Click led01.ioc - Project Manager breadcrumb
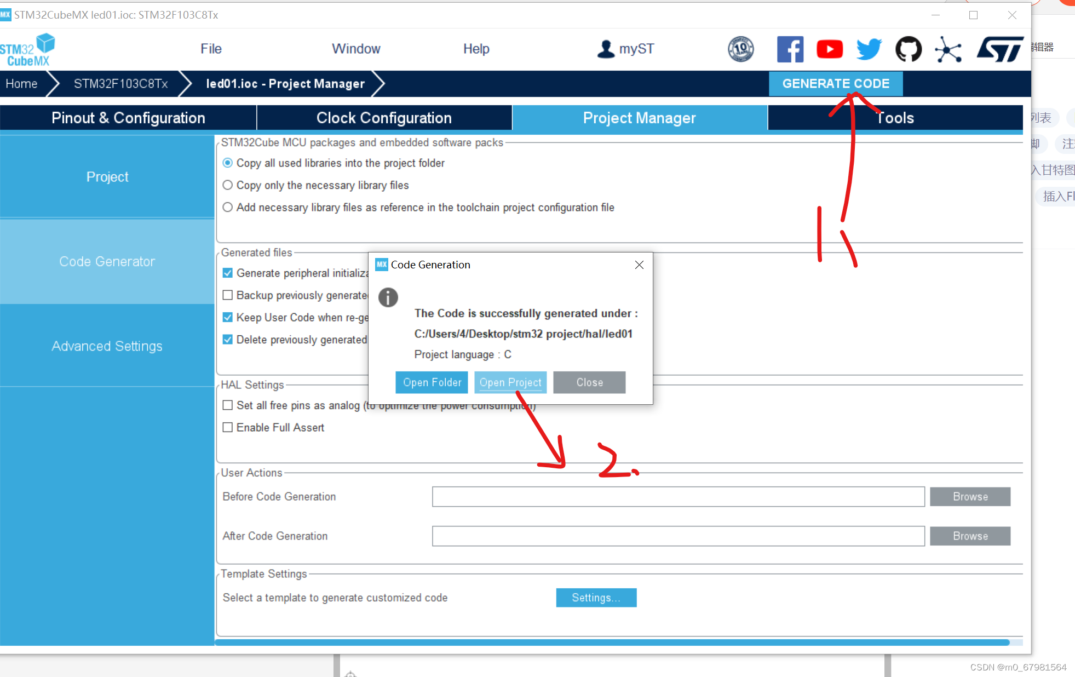Viewport: 1075px width, 677px height. (x=285, y=84)
